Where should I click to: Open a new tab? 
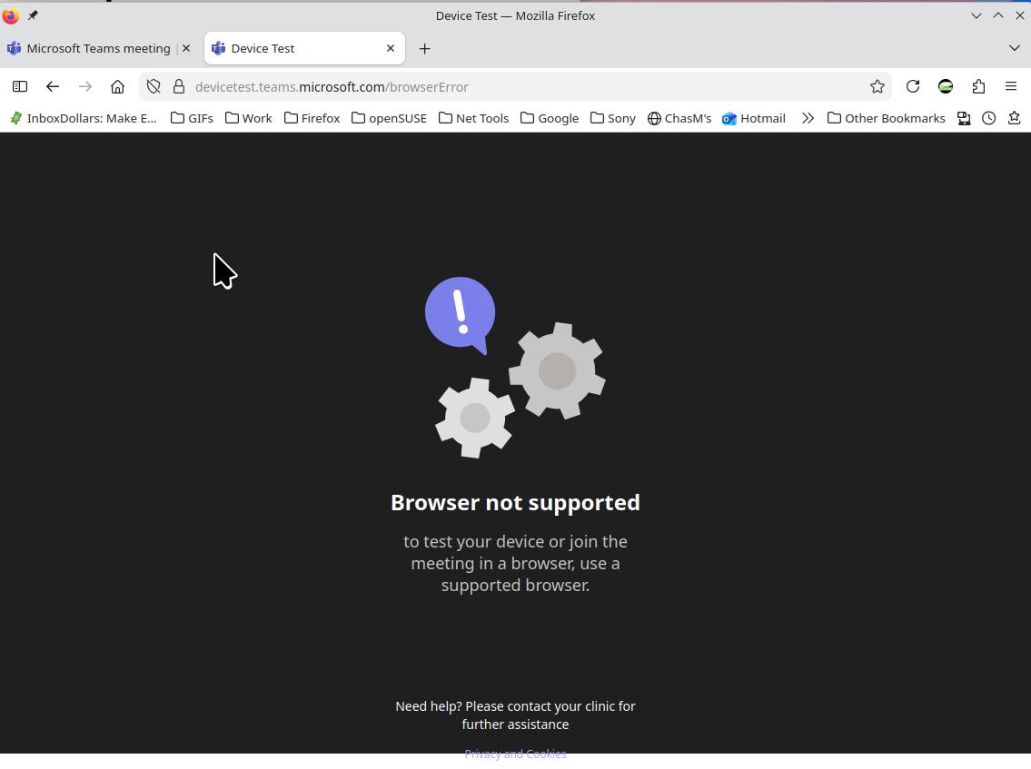click(425, 49)
